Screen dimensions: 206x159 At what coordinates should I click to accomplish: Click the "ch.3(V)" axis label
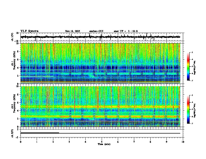tap(12, 133)
